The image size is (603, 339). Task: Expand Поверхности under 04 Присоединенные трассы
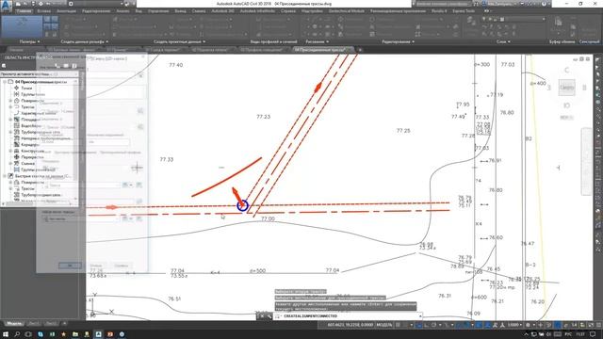(x=10, y=101)
